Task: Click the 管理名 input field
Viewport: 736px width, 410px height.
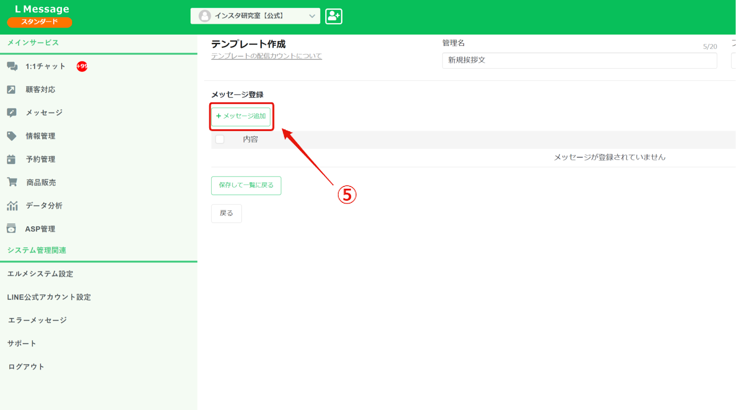Action: pyautogui.click(x=580, y=60)
